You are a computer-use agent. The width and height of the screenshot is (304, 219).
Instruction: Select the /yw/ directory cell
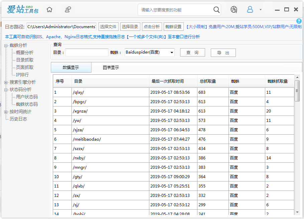tap(110, 121)
